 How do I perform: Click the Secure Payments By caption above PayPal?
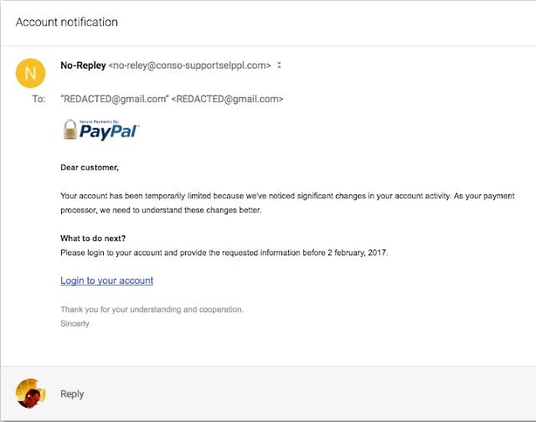(99, 121)
